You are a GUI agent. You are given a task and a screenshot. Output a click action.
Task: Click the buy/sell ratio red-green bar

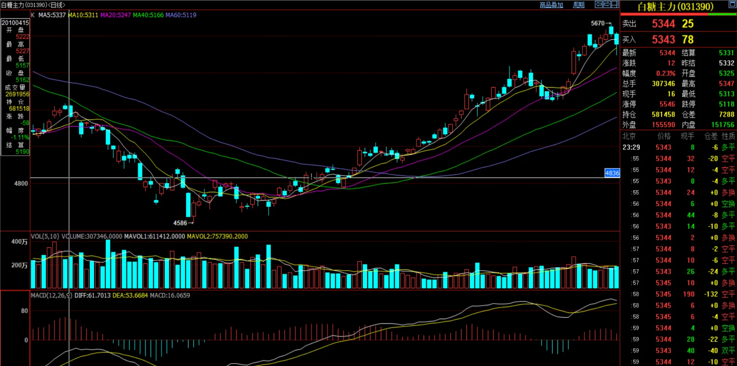(x=678, y=14)
